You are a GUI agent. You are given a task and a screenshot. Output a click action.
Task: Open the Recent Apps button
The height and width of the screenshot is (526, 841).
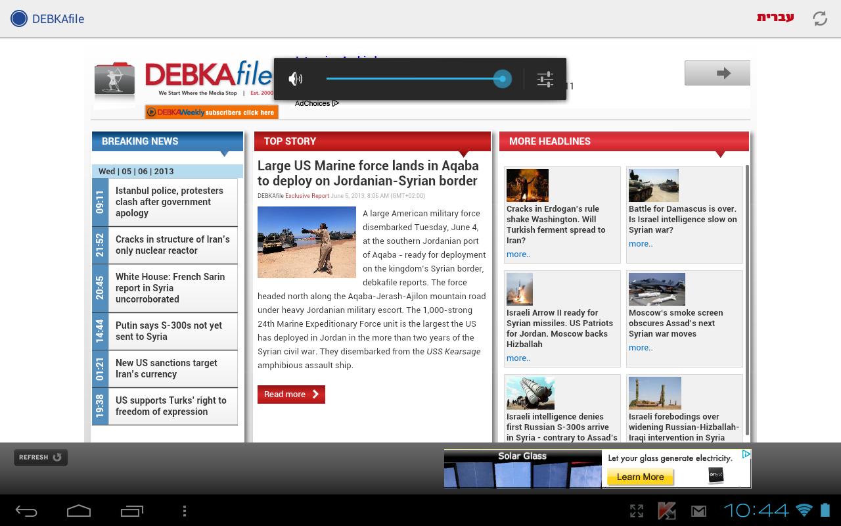tap(131, 510)
